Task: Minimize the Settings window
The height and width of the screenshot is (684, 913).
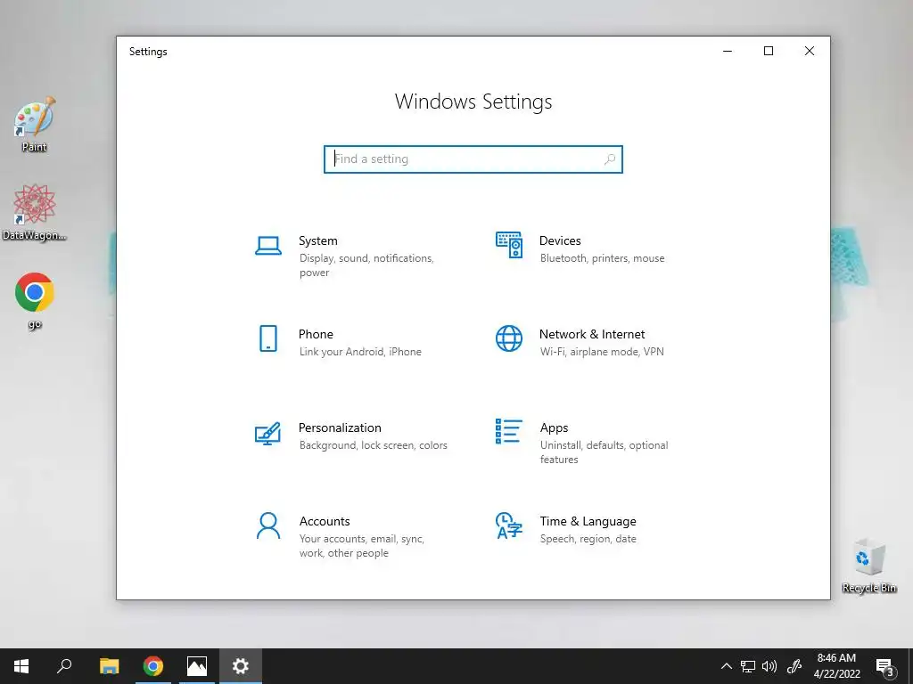Action: 728,51
